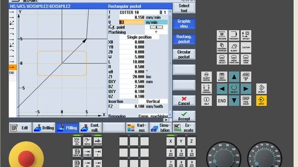The height and width of the screenshot is (167, 298).
Task: Click the HELP key
Action: point(206,101)
